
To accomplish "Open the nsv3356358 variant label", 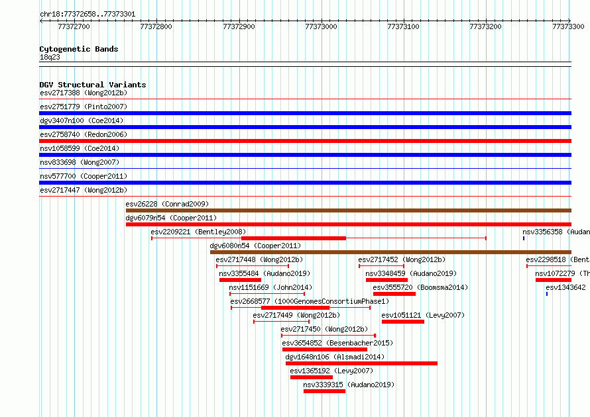I will point(556,232).
